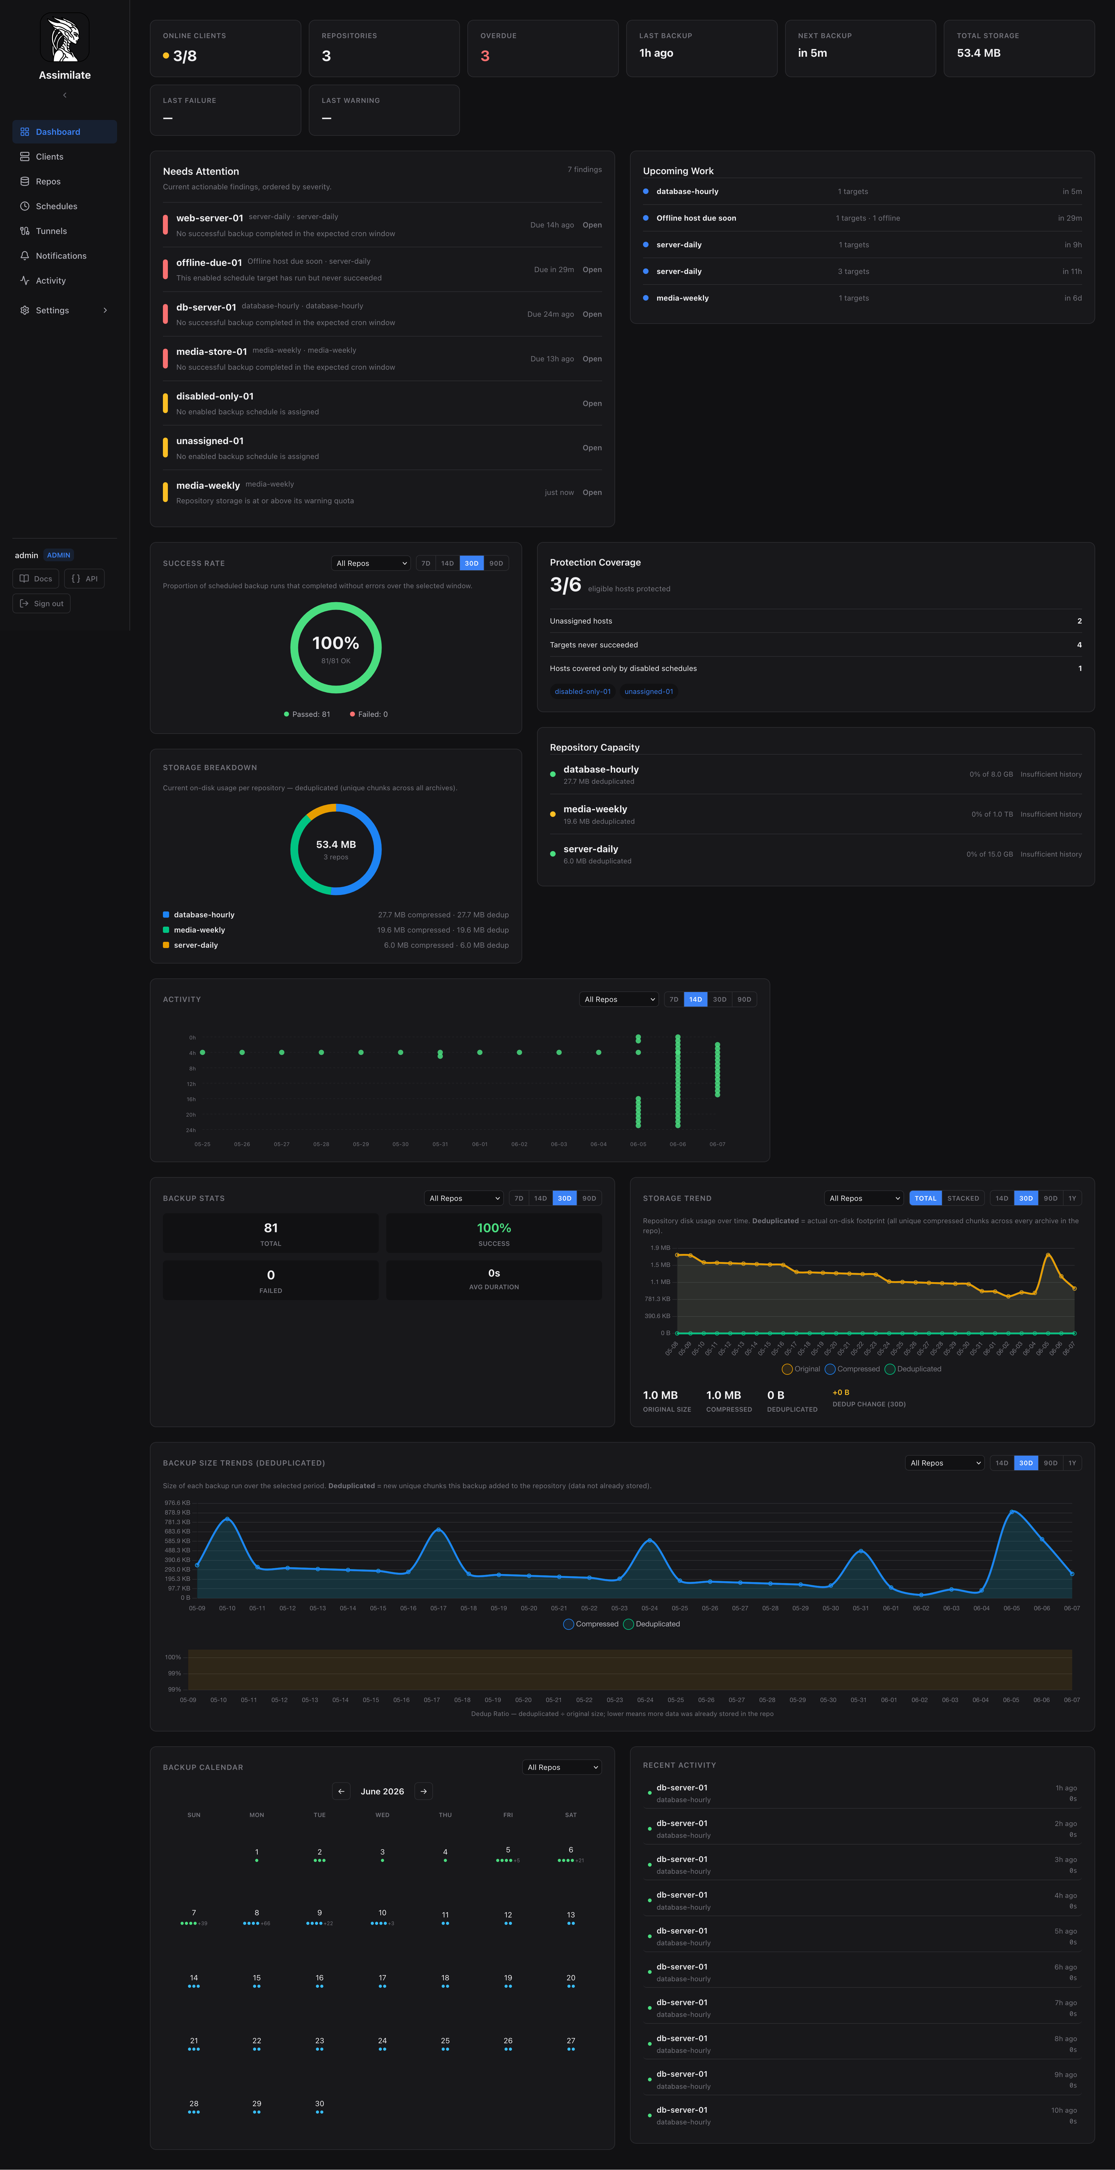Click the Dashboard grid icon

(24, 131)
